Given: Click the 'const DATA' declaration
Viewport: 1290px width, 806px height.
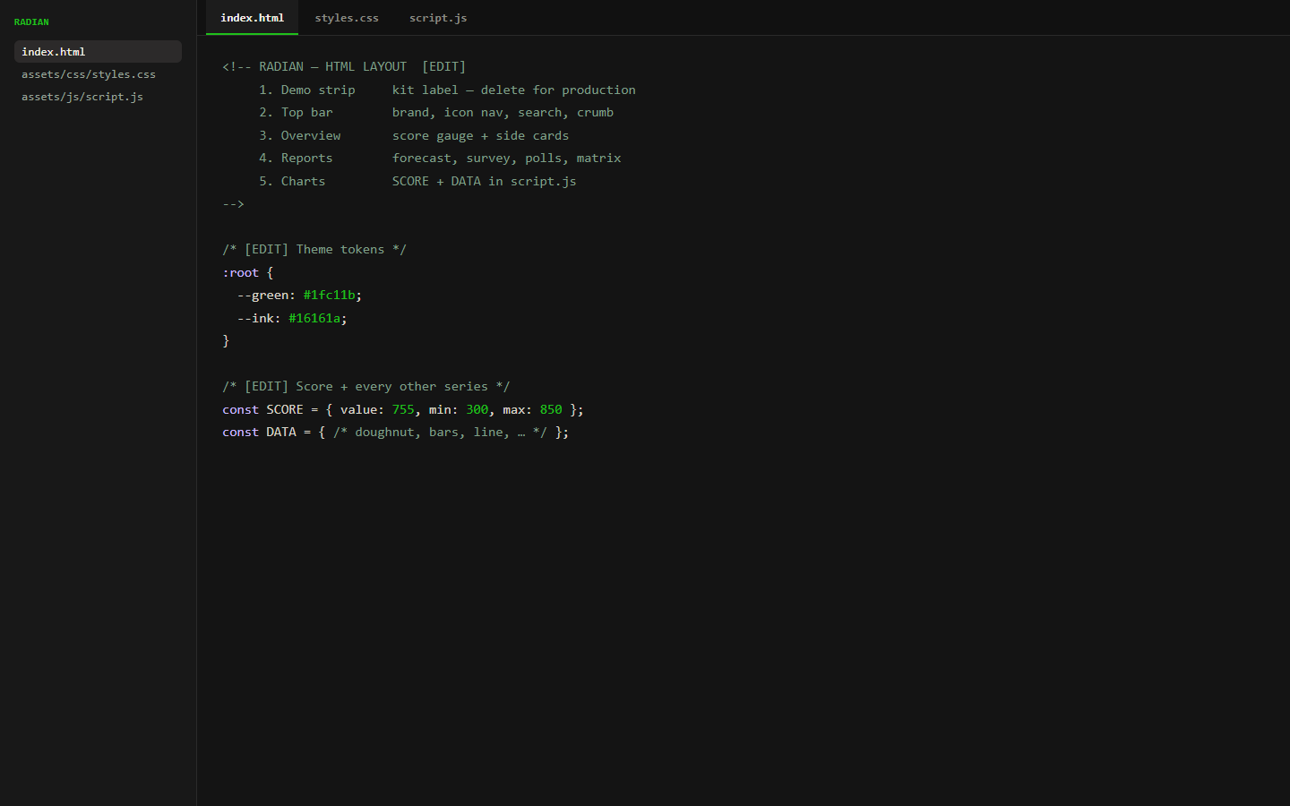Looking at the screenshot, I should coord(259,432).
